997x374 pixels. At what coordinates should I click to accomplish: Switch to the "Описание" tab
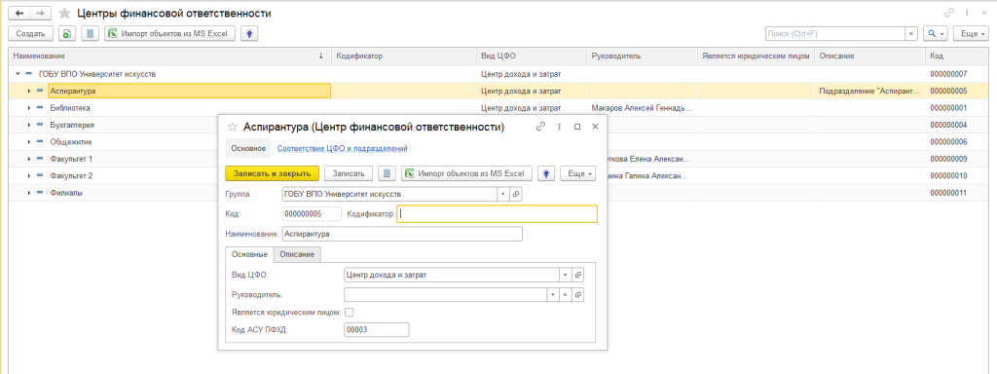[297, 254]
